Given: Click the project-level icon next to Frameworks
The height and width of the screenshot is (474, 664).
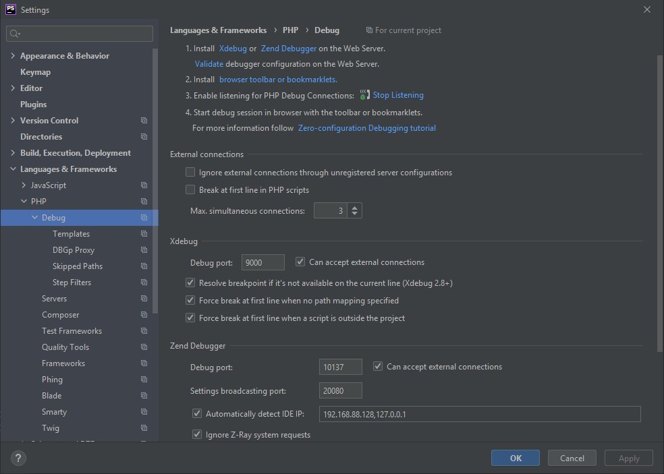Looking at the screenshot, I should 144,363.
